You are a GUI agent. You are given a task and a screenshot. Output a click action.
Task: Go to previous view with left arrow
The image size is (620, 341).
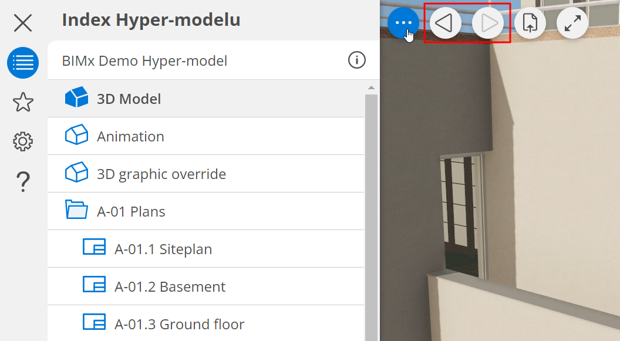tap(445, 22)
